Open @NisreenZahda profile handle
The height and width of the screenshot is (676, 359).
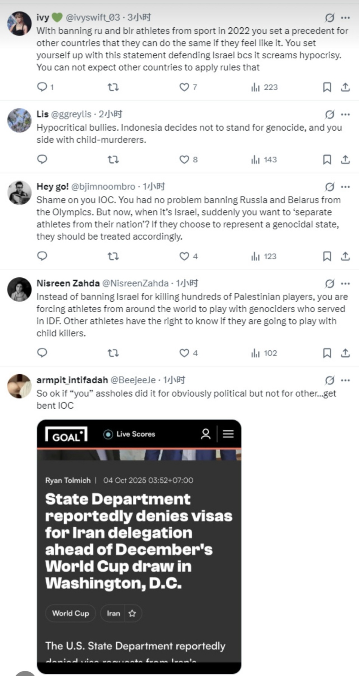[135, 283]
